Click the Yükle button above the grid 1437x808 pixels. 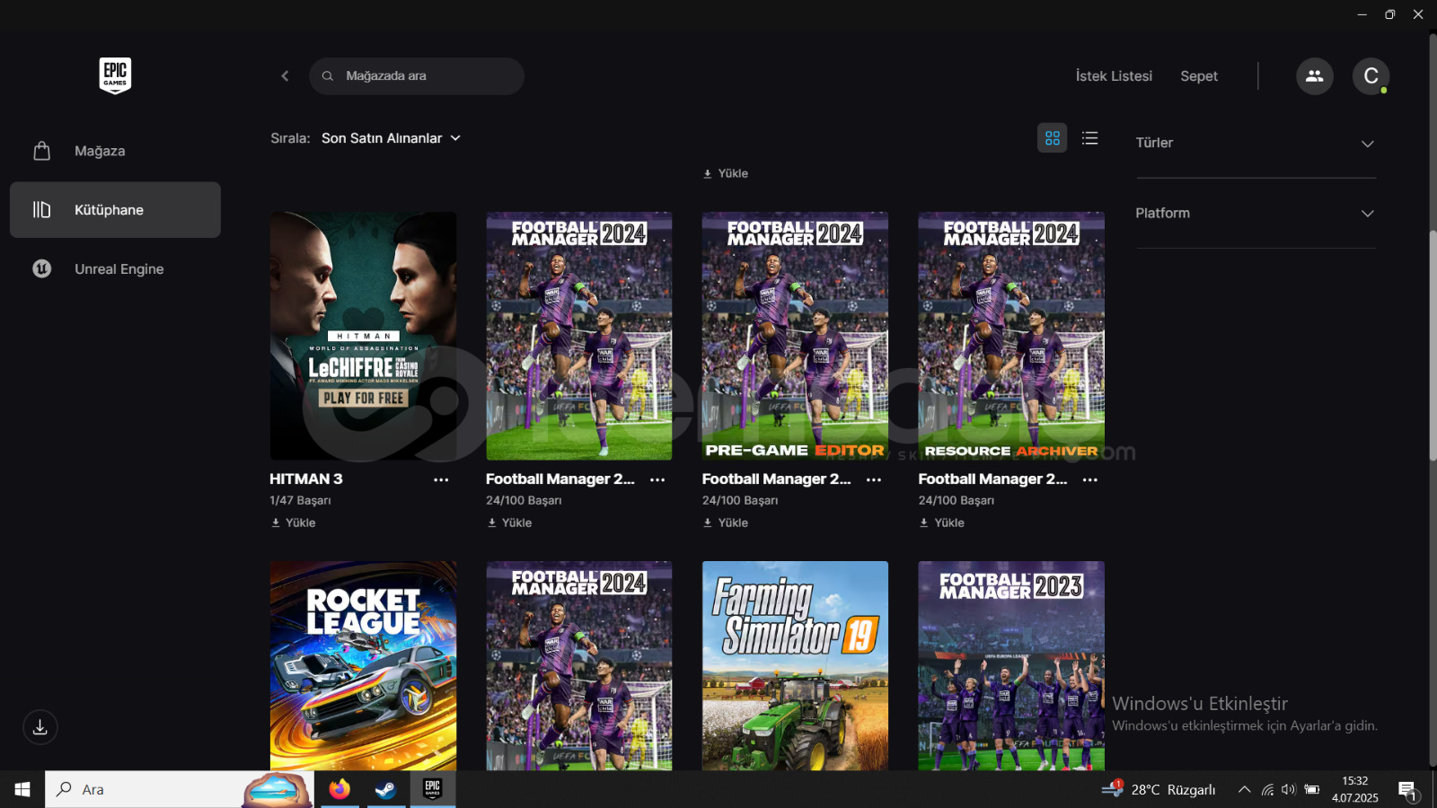(726, 173)
